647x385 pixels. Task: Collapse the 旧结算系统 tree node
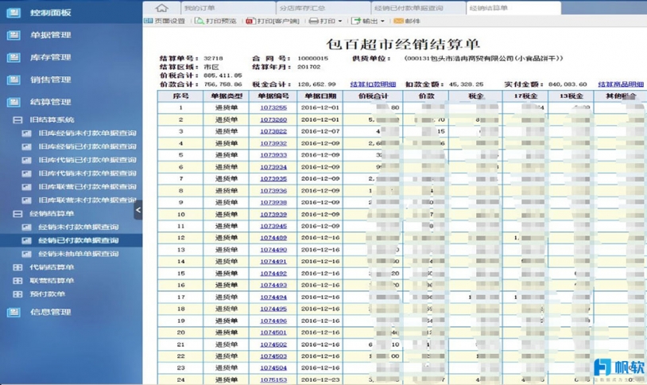17,120
